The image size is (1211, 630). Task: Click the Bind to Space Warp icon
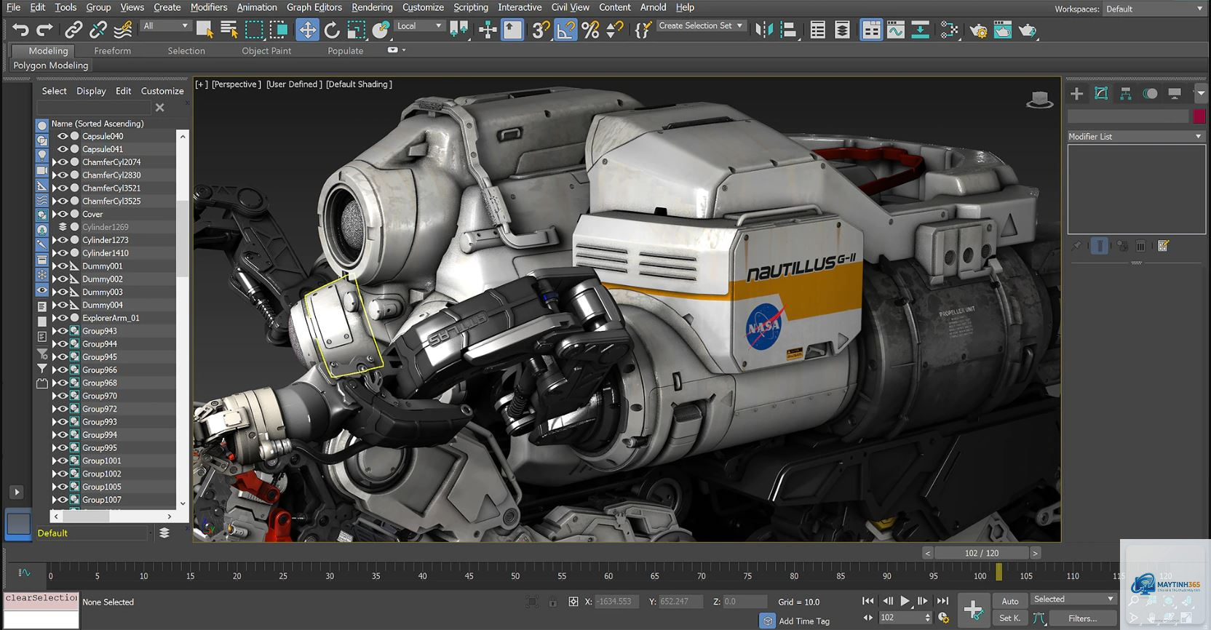click(x=123, y=30)
